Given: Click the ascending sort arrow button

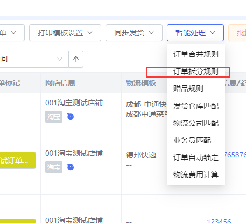Looking at the screenshot, I should point(76,59).
